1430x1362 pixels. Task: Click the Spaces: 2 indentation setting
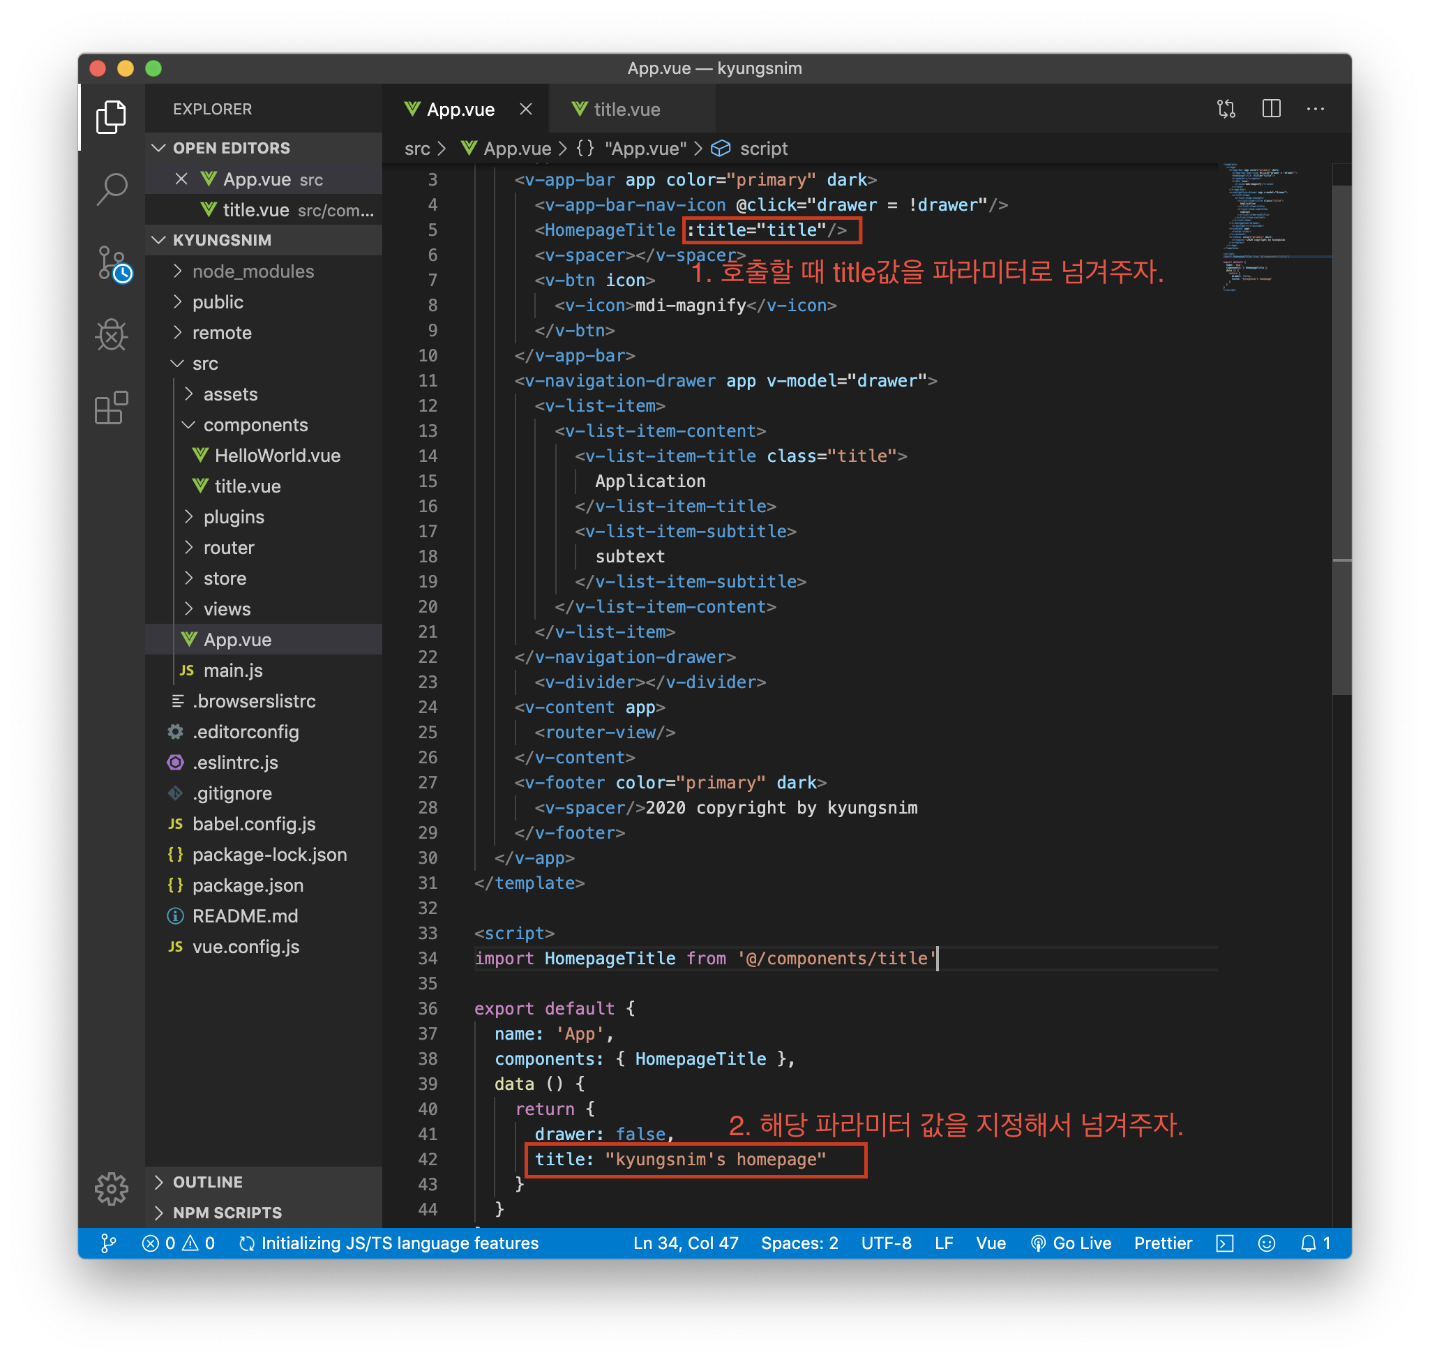point(799,1243)
